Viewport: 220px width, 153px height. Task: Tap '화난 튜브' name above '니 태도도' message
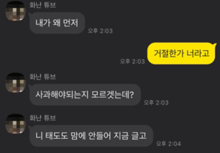pos(43,118)
